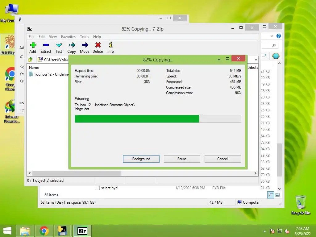
Task: Click the 7-Zip taskbar button
Action: point(82,231)
